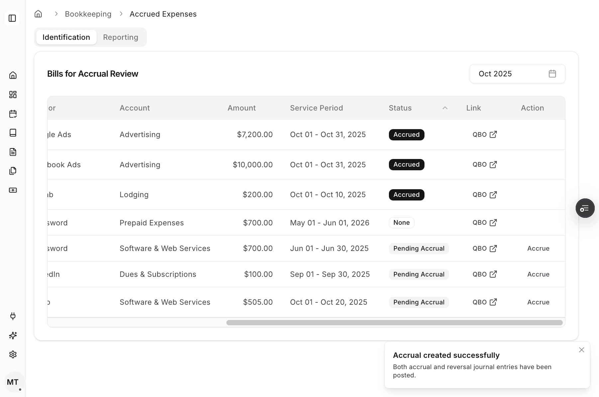
Task: Change Status column sort direction
Action: [x=445, y=108]
